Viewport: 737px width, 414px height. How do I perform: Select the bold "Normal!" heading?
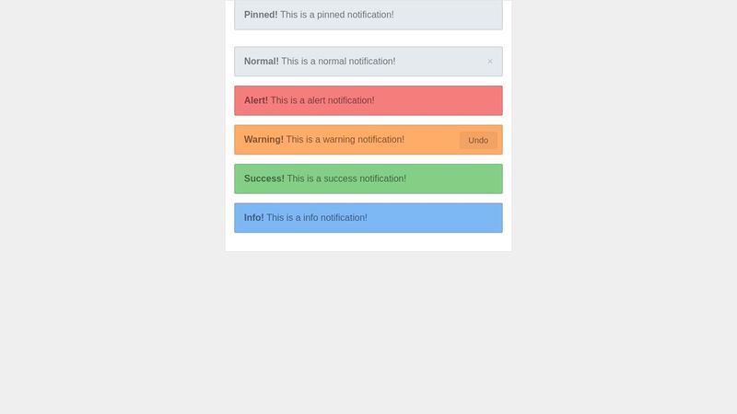[262, 62]
